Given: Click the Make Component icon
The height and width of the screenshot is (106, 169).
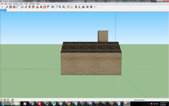Looking at the screenshot, I should point(22,7).
